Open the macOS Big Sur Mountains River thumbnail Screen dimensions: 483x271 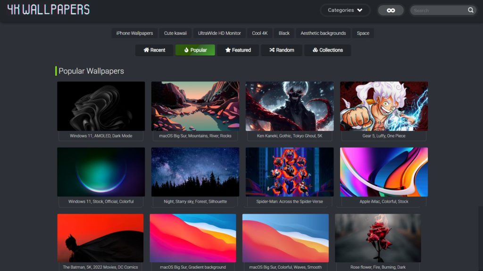pos(195,106)
